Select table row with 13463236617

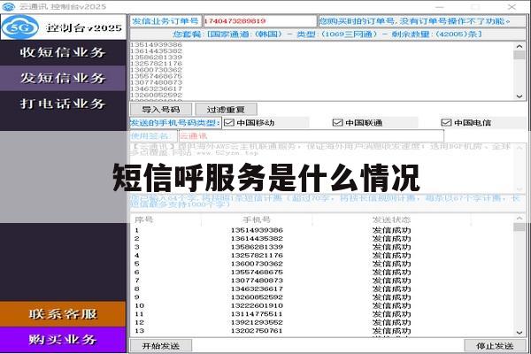pos(322,289)
